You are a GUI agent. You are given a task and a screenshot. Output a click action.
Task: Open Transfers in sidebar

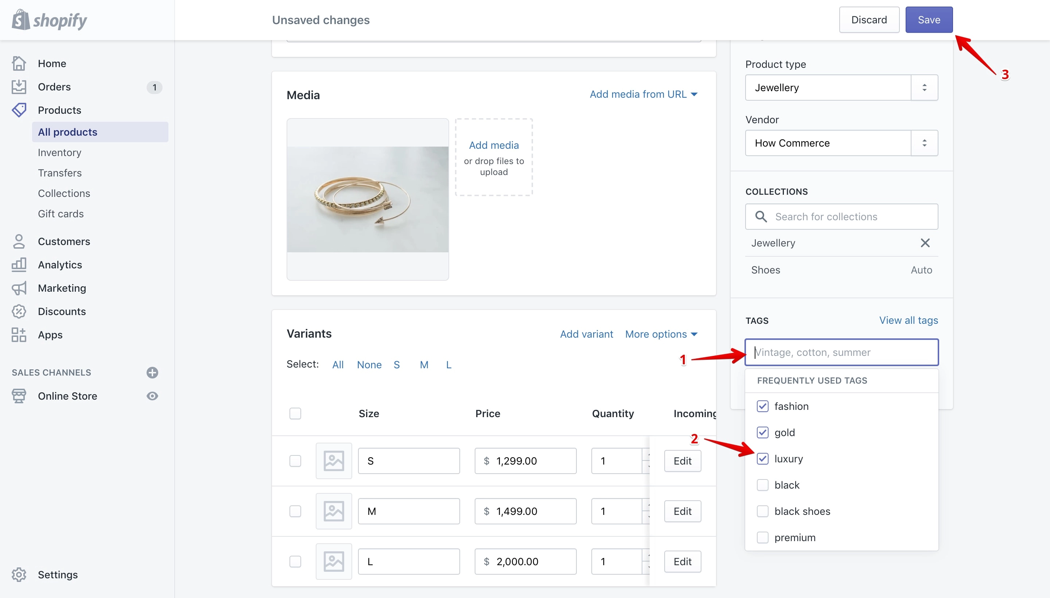coord(59,173)
